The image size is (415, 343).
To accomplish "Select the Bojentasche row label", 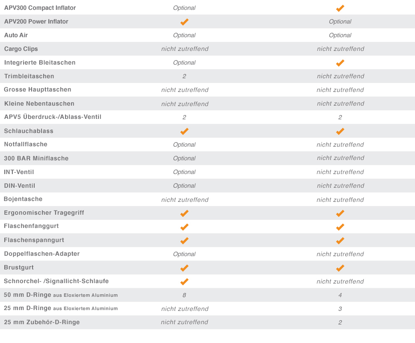I will [x=23, y=199].
